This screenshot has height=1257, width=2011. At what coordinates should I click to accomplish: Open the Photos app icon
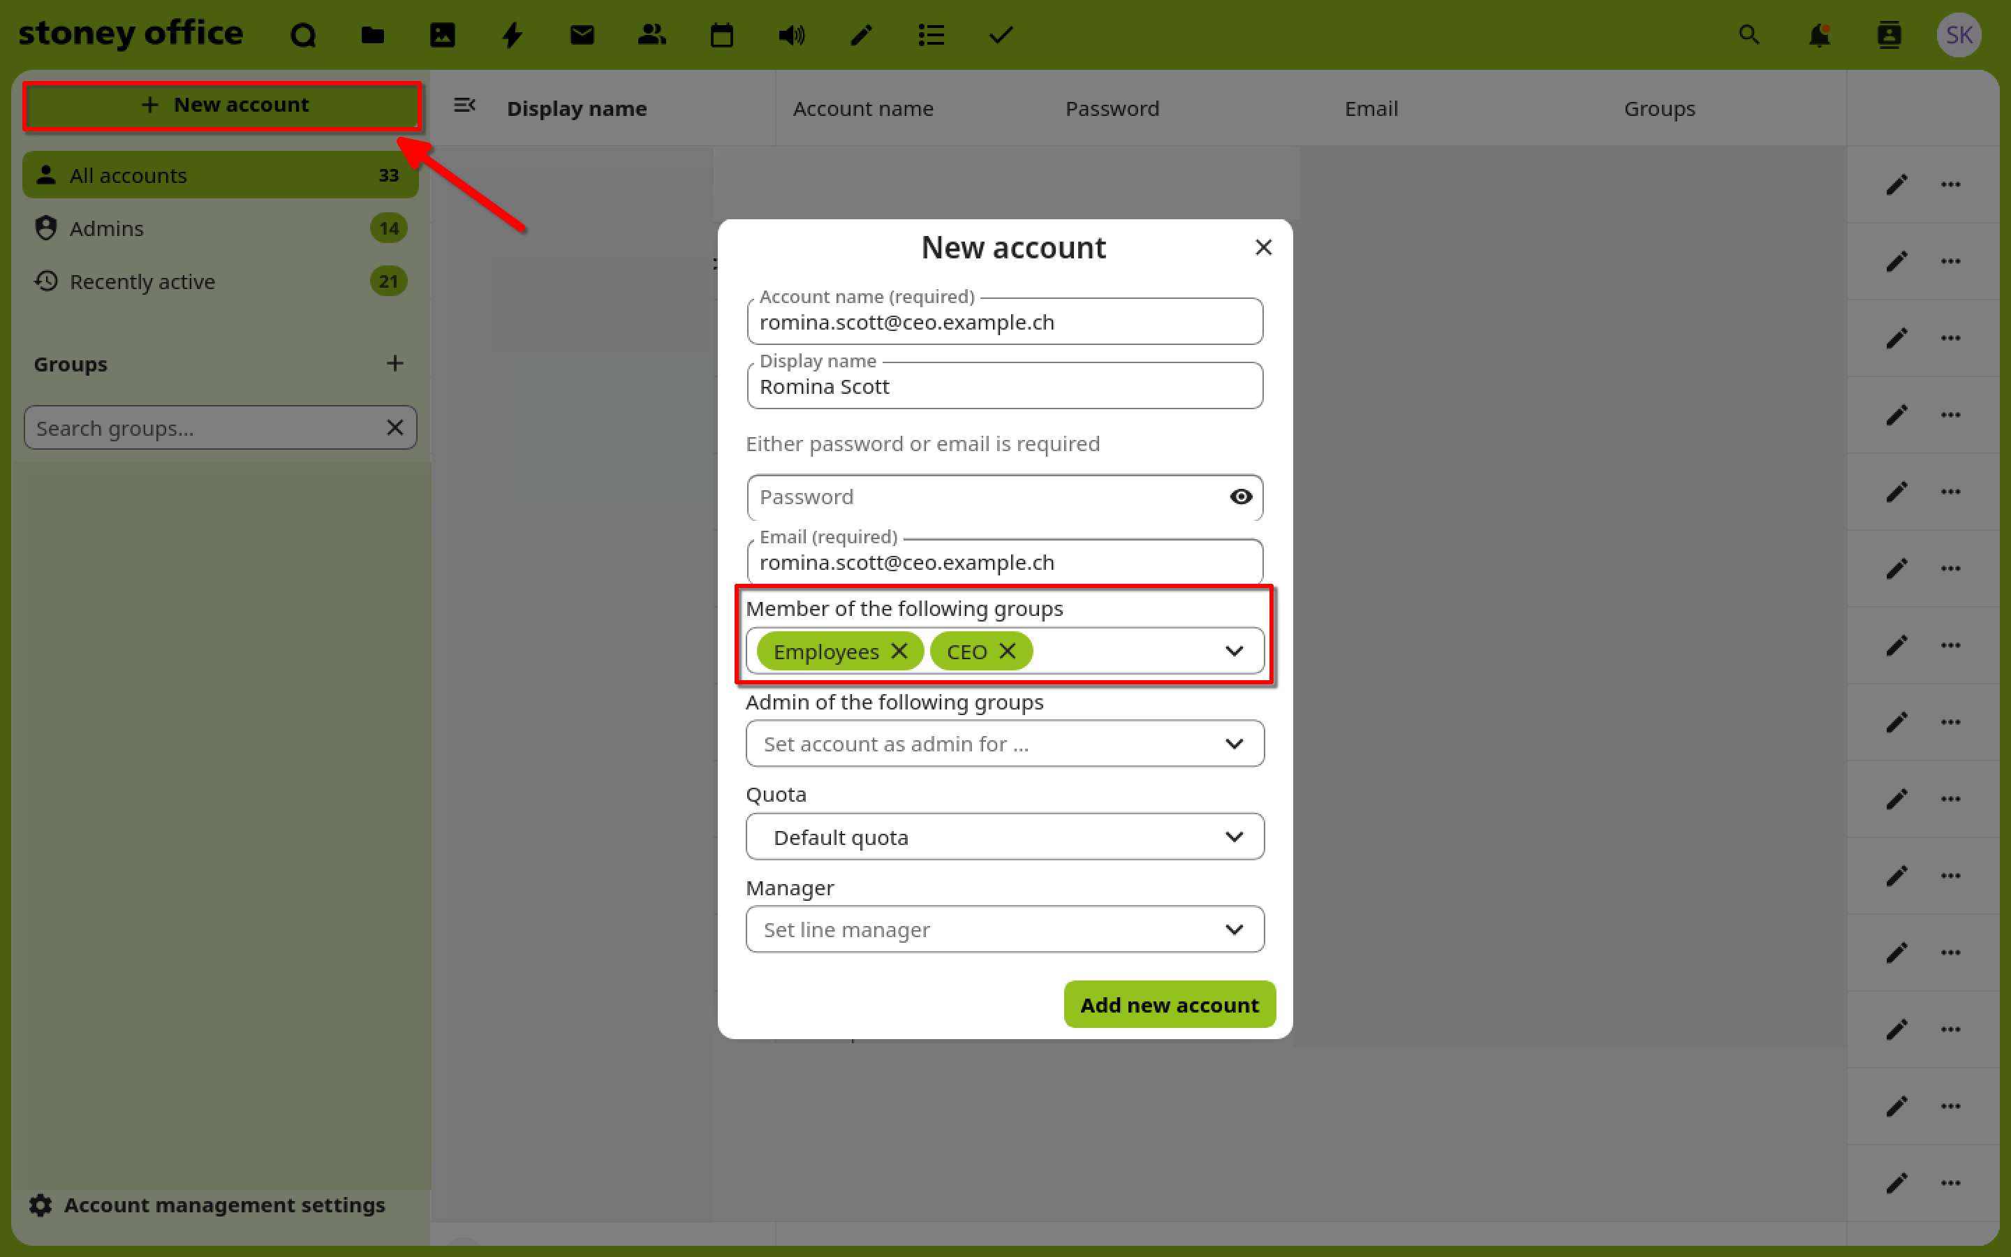point(442,35)
